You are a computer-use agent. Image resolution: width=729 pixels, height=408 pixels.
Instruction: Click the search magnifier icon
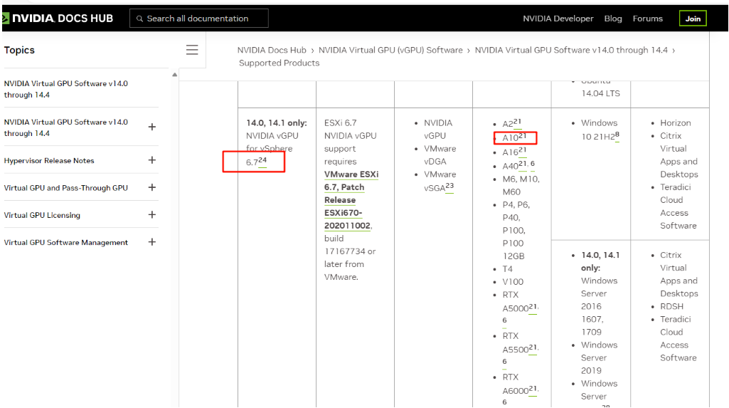coord(139,19)
